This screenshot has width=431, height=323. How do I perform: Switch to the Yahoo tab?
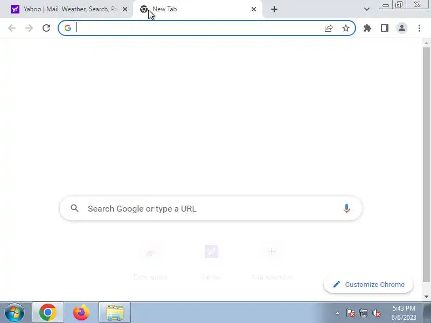(x=66, y=9)
